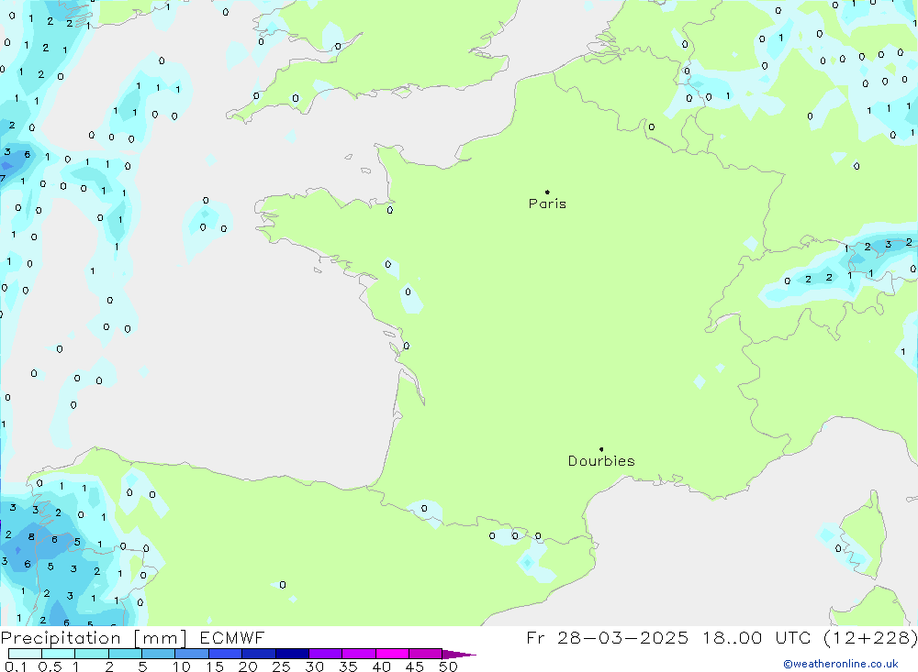Image resolution: width=918 pixels, height=672 pixels.
Task: Click the 40–45 mm magenta legend box
Action: [392, 654]
